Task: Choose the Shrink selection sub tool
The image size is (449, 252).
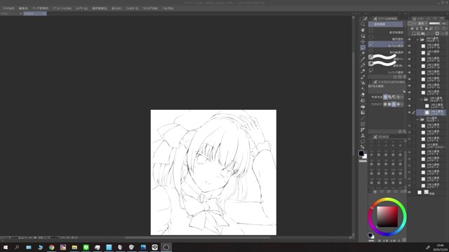Action: click(x=386, y=71)
